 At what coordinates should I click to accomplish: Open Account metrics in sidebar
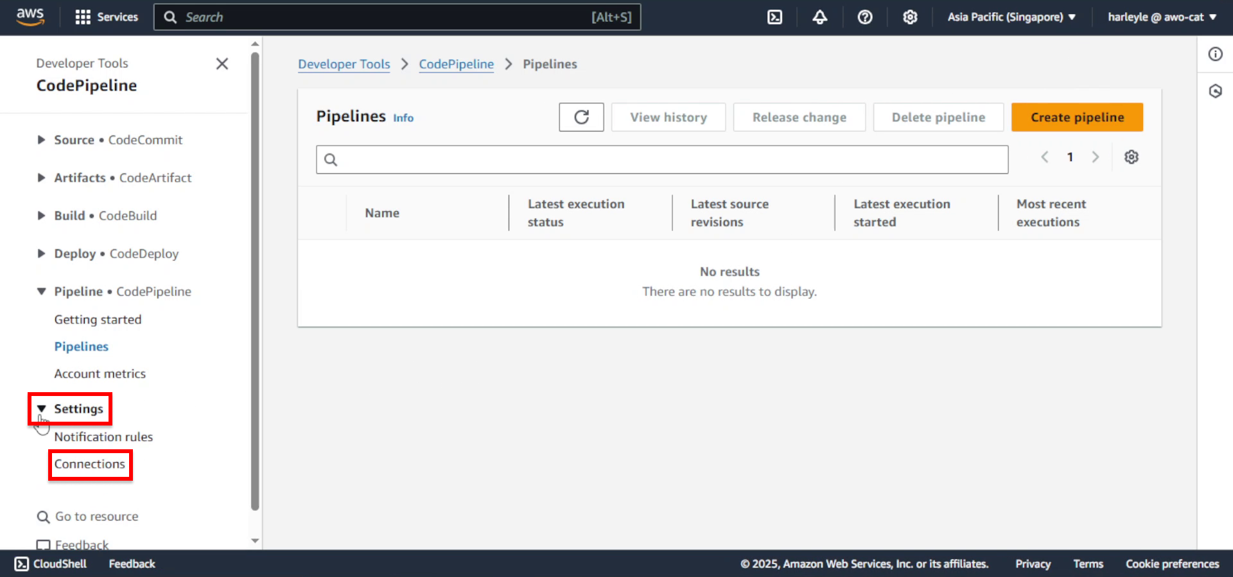(100, 374)
